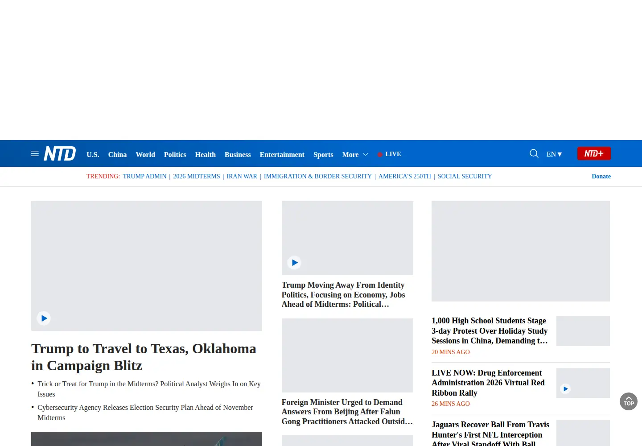
Task: Click High School Students story thumbnail
Action: pos(583,331)
